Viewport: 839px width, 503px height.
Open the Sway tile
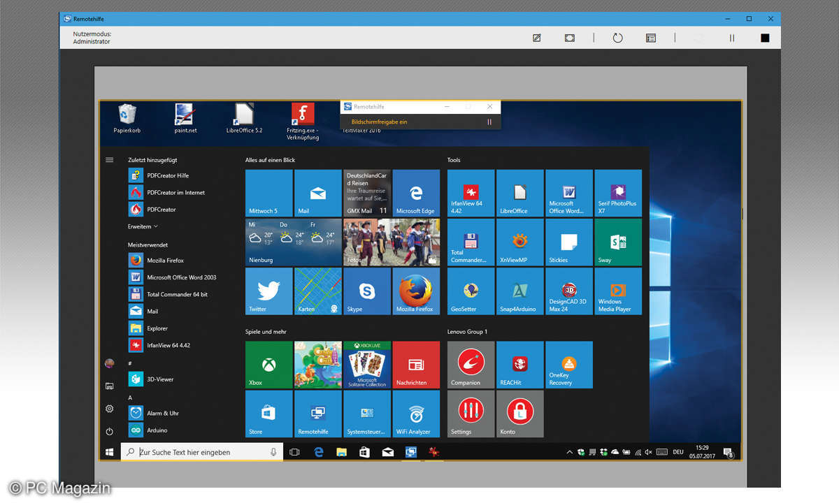[x=618, y=242]
